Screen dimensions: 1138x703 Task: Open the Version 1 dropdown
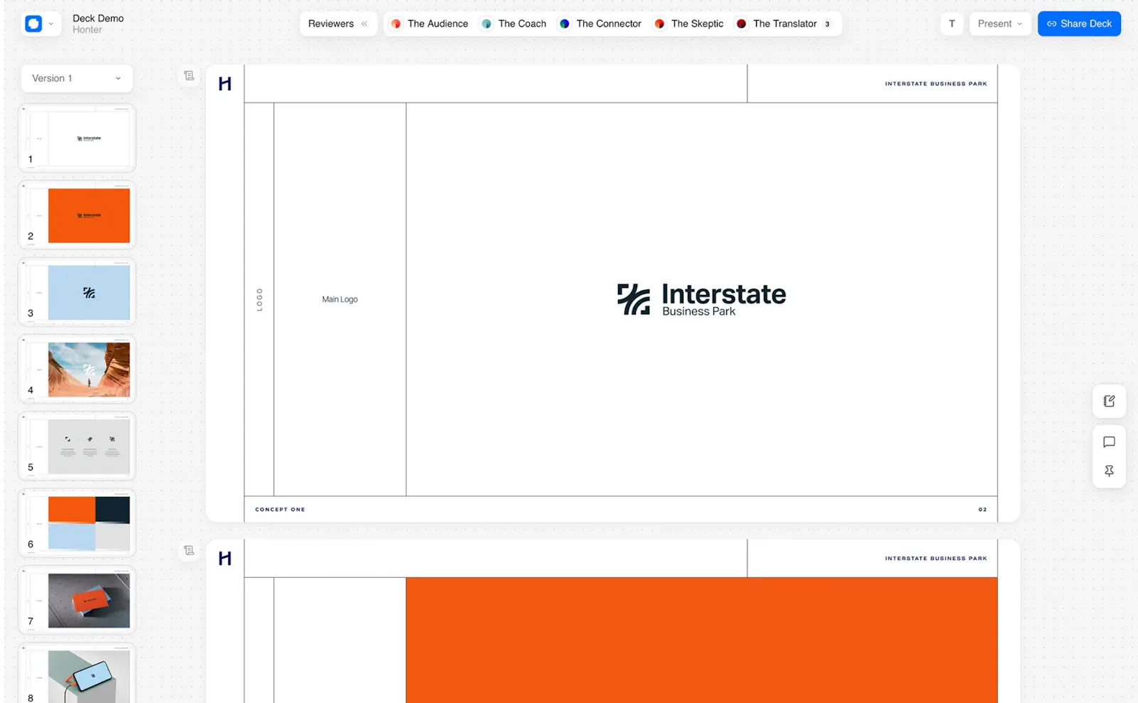point(77,78)
